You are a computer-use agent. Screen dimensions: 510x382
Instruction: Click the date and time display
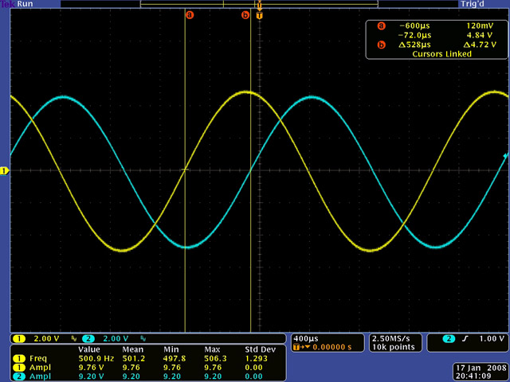coord(477,372)
